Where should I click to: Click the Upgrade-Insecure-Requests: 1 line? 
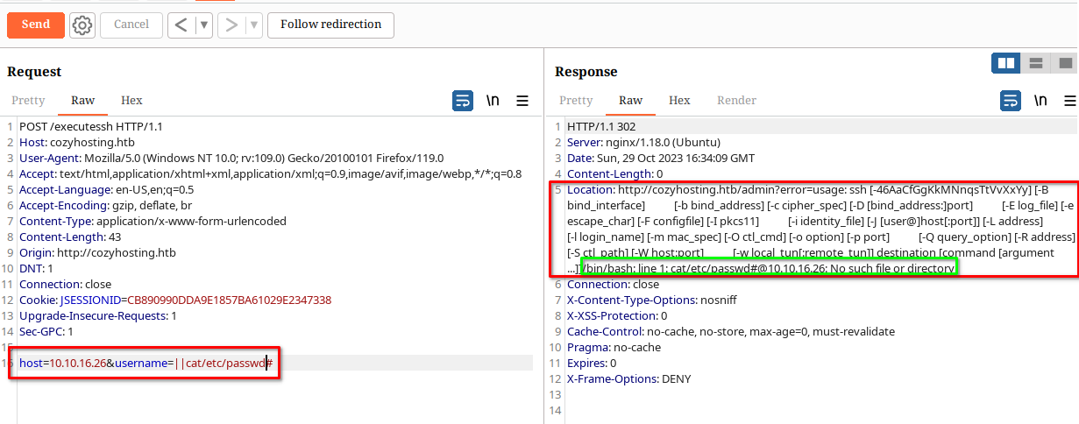[x=98, y=315]
